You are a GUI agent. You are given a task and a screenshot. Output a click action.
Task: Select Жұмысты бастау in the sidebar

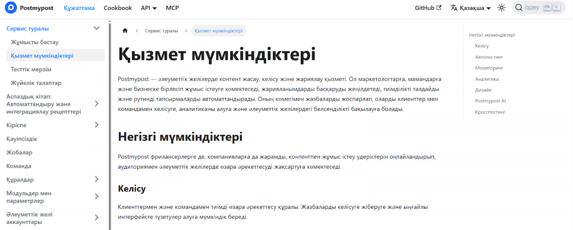(34, 42)
